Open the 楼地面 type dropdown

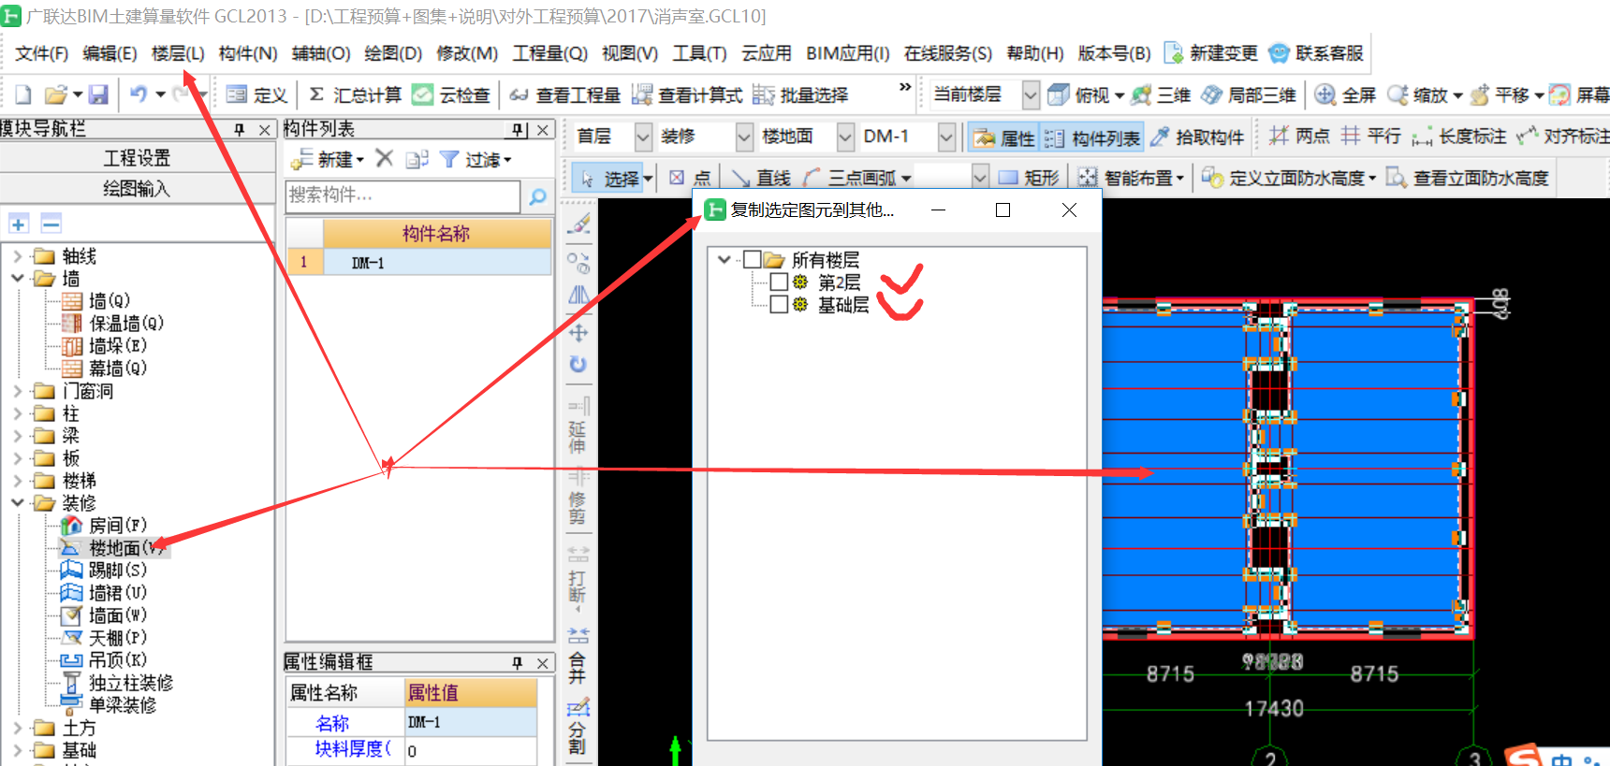845,137
